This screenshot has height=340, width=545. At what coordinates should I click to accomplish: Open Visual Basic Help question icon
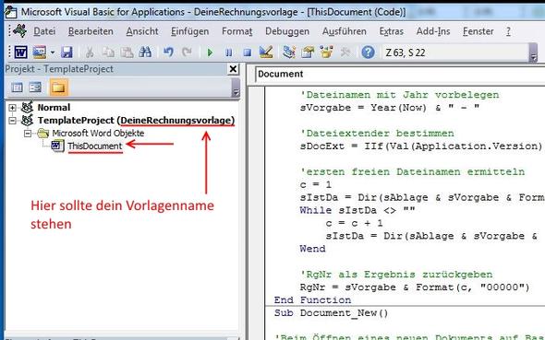368,53
